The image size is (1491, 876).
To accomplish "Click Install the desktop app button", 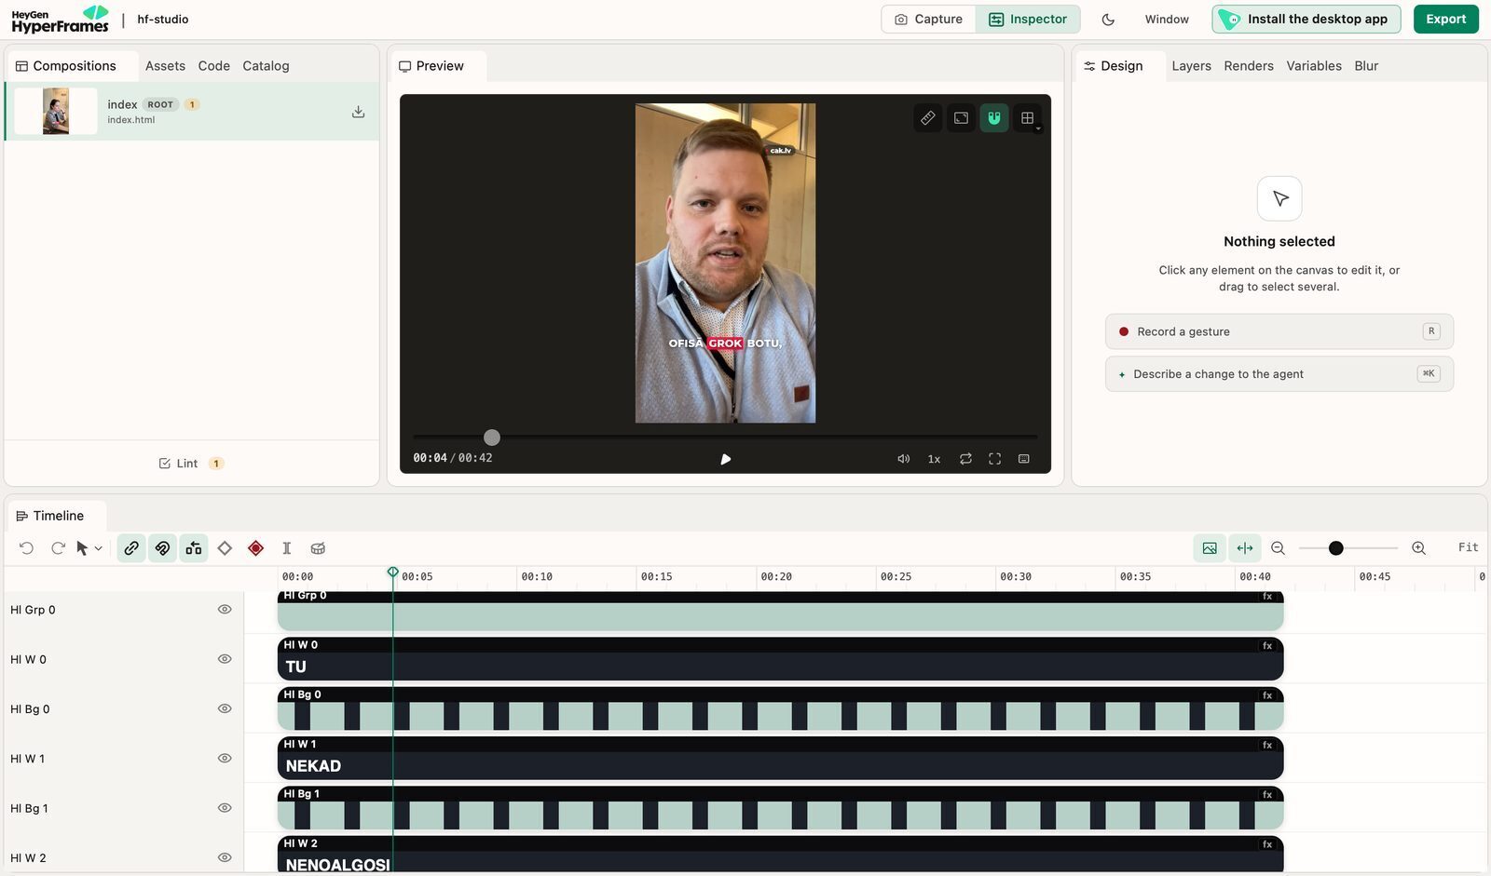I will point(1306,19).
